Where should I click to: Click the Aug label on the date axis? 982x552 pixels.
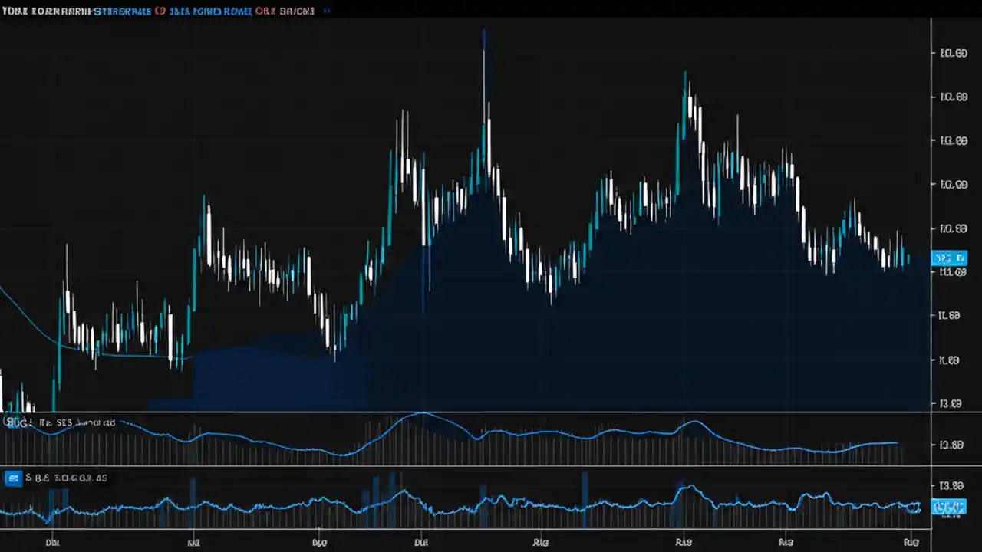pyautogui.click(x=683, y=542)
